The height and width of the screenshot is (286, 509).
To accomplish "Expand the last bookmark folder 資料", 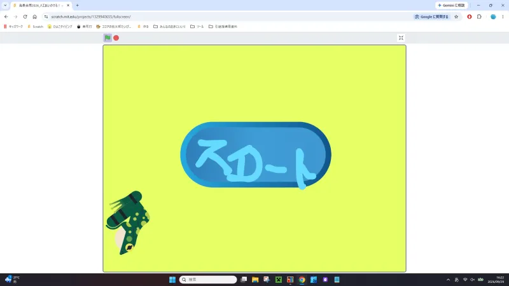I will (x=223, y=27).
